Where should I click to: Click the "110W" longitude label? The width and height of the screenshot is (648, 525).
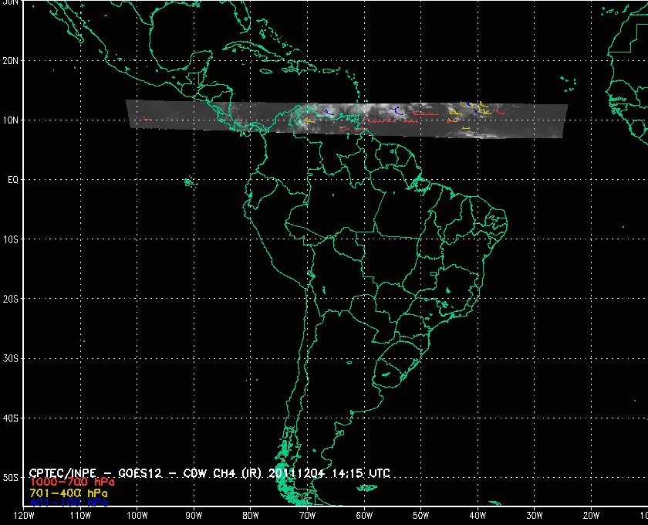(x=80, y=516)
